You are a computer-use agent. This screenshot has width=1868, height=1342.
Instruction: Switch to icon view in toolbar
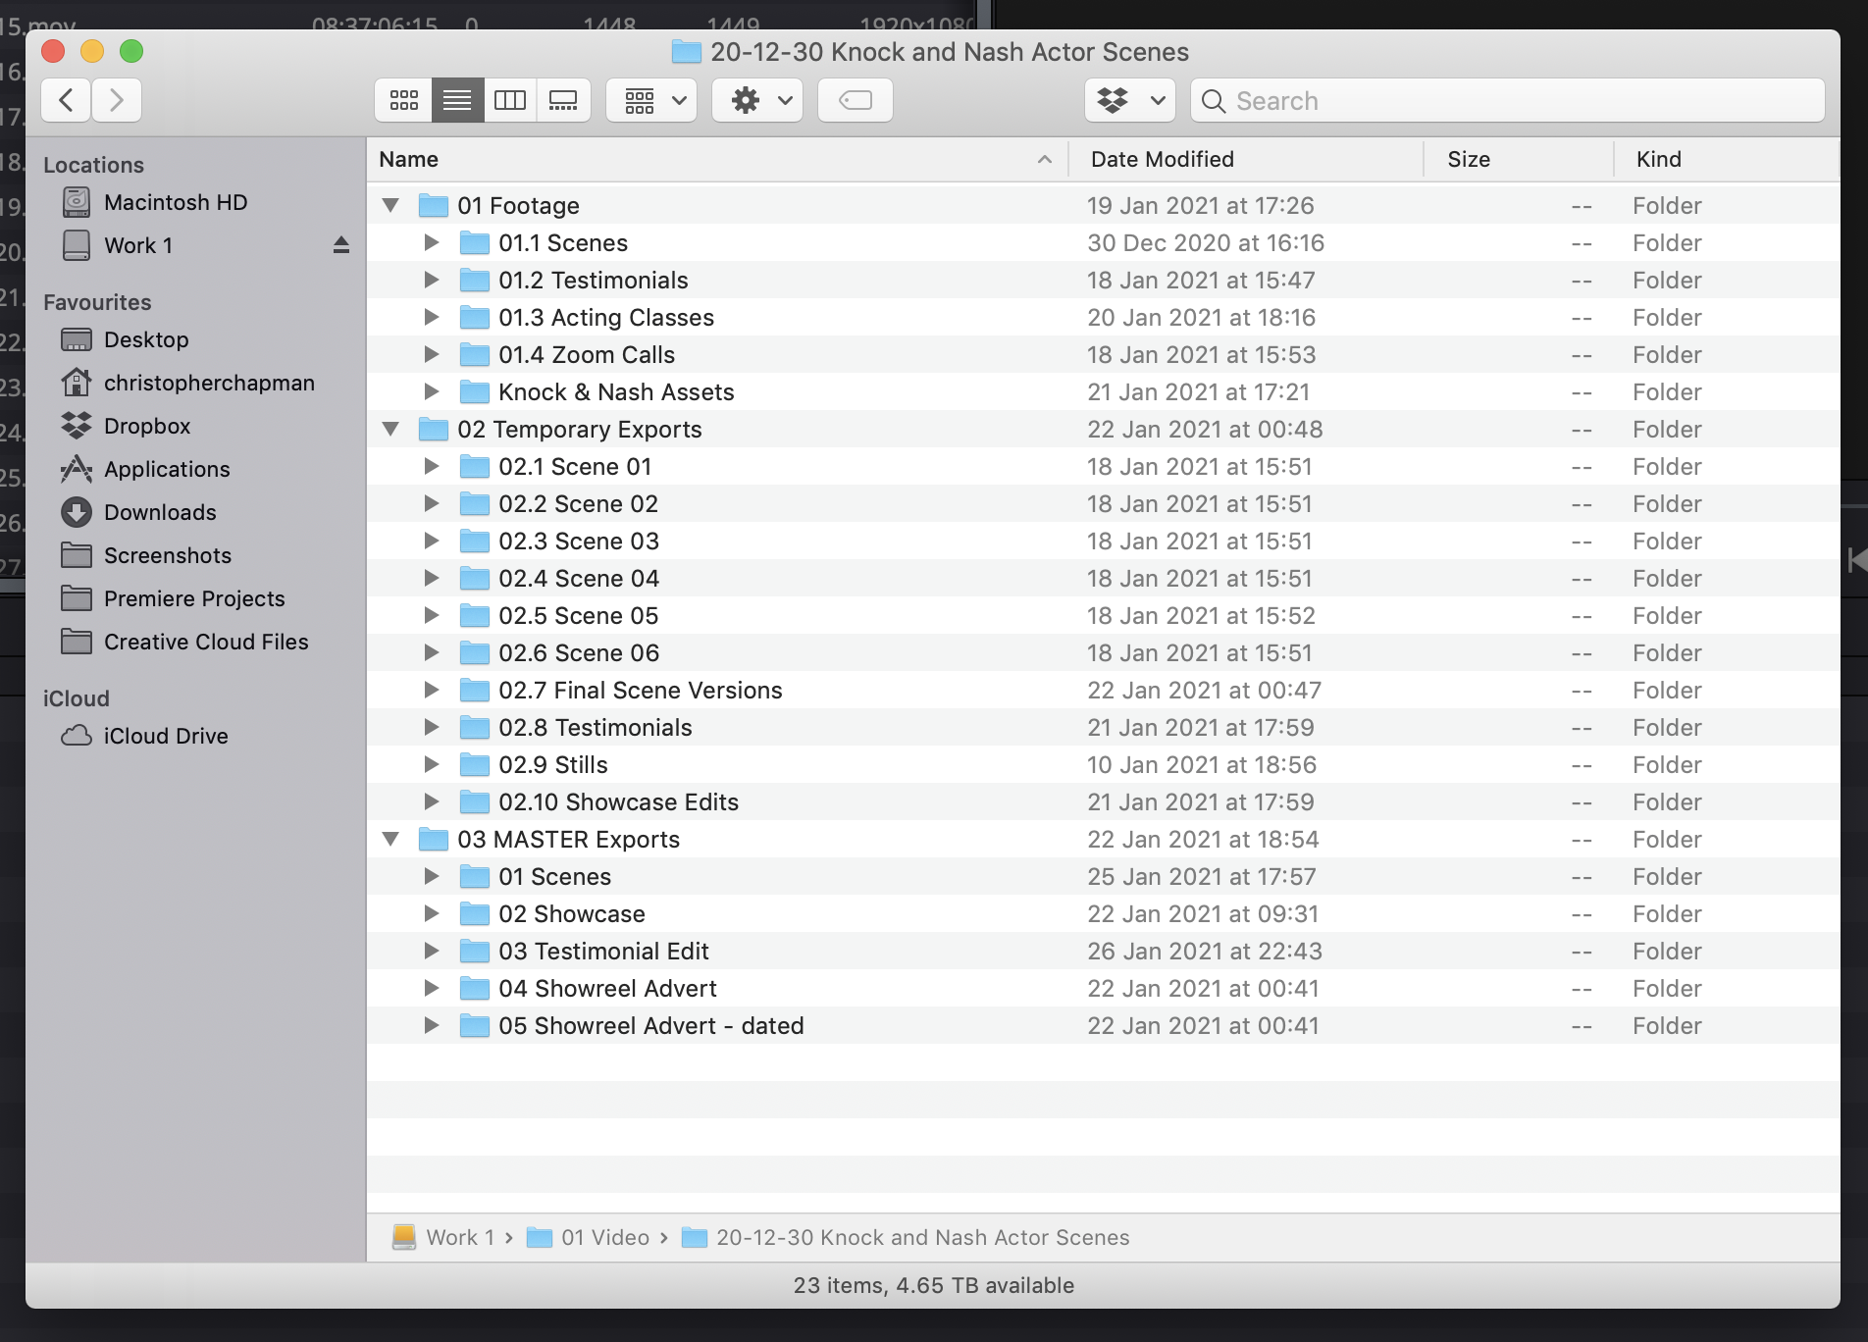pyautogui.click(x=403, y=100)
